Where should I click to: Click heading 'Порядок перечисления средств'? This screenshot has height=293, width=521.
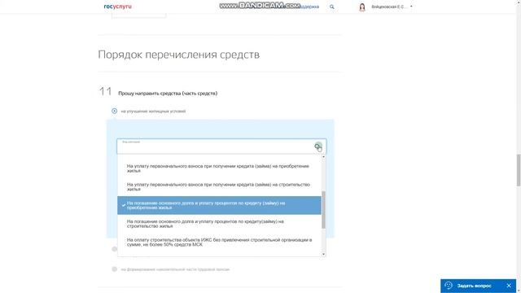[179, 55]
